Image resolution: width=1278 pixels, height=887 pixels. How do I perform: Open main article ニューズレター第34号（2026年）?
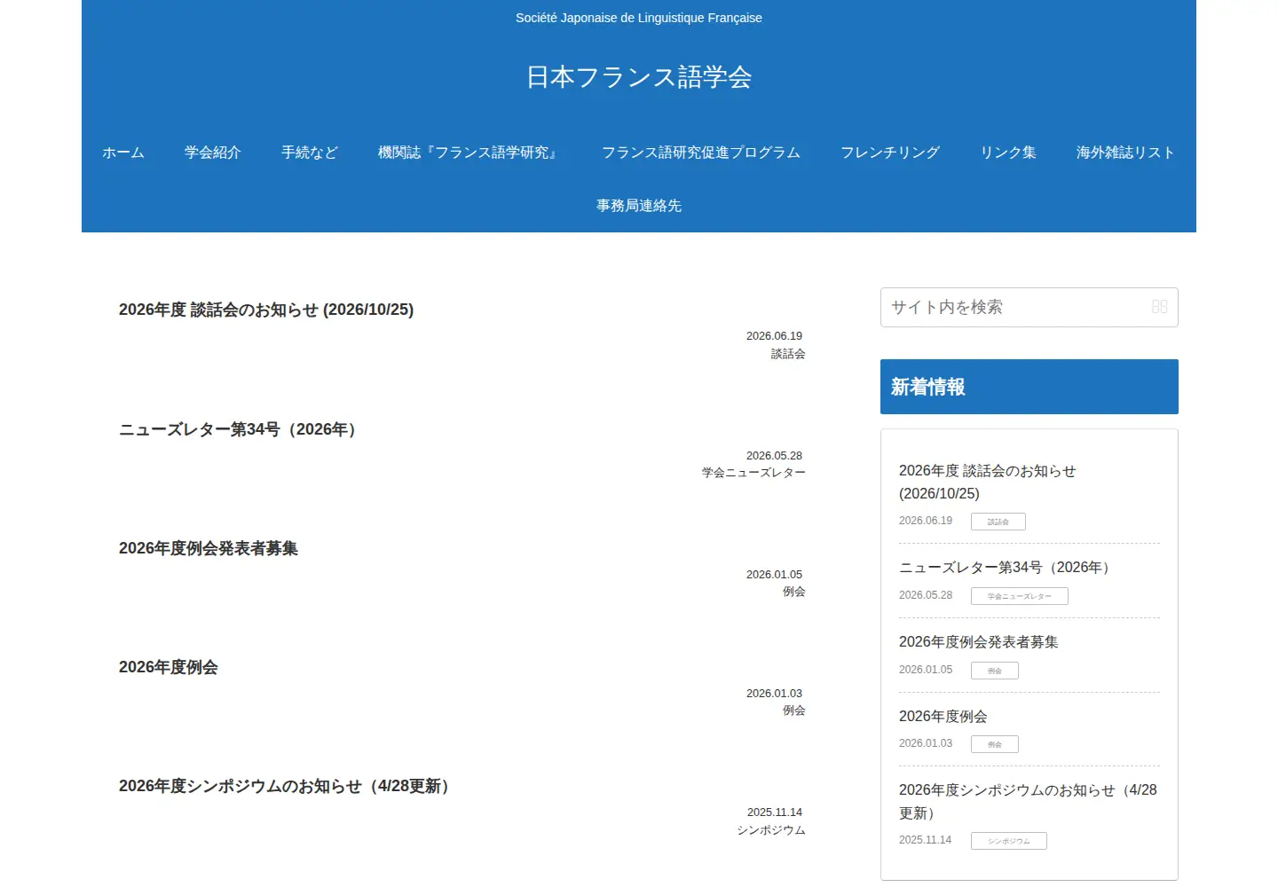[x=241, y=429]
